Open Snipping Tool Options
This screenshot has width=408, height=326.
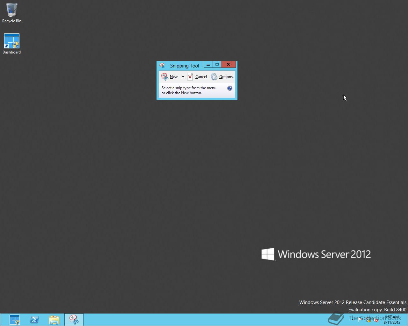click(x=222, y=77)
